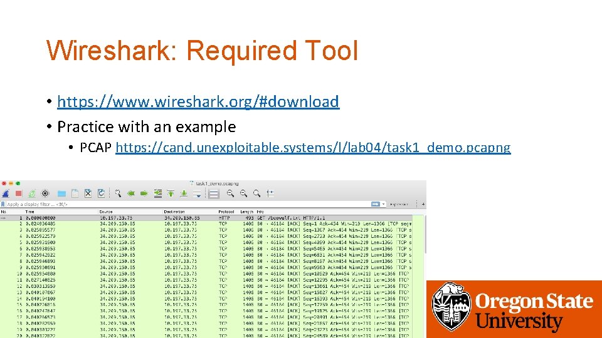The width and height of the screenshot is (602, 338).
Task: Reset text zoom to normal size
Action: pos(256,193)
